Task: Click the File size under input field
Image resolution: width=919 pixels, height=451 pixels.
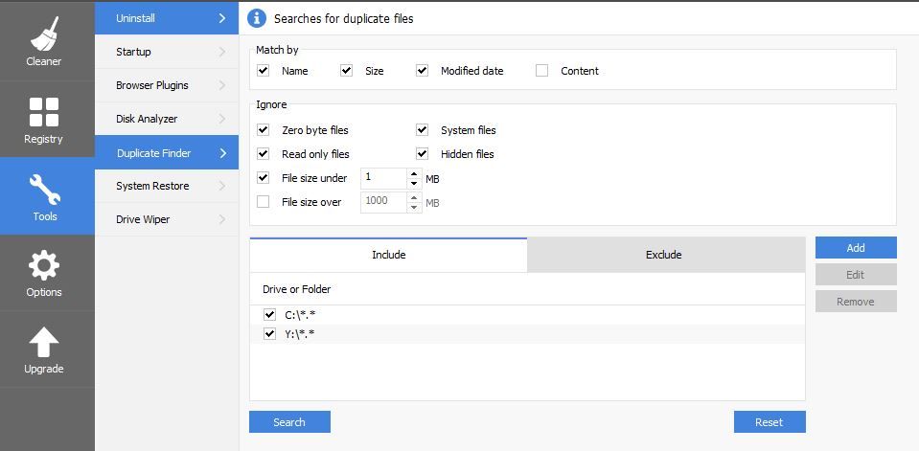Action: pos(383,178)
